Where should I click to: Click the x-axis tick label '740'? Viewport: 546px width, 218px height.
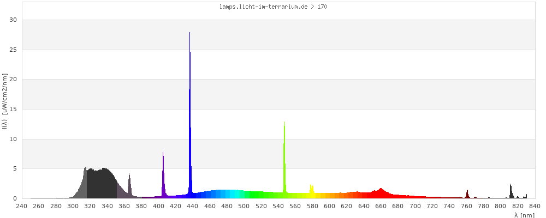[x=449, y=206]
